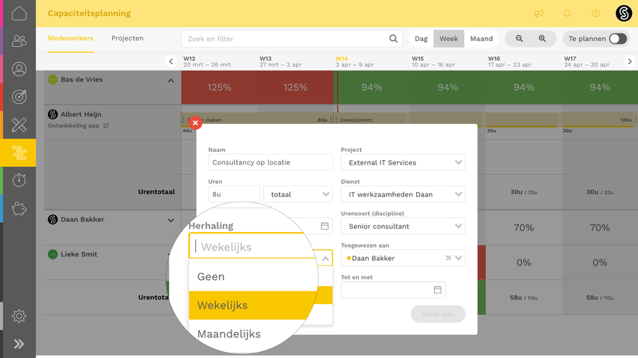This screenshot has height=358, width=638.
Task: Open the target sales icon in sidebar
Action: 19,96
